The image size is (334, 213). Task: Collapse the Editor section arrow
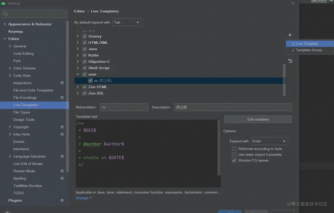(5, 39)
